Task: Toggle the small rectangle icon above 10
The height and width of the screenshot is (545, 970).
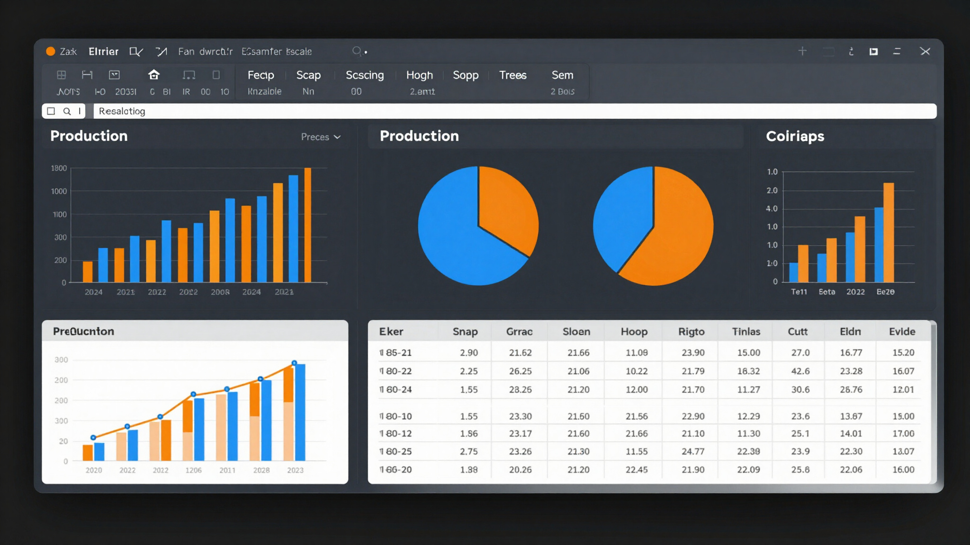Action: pyautogui.click(x=216, y=75)
